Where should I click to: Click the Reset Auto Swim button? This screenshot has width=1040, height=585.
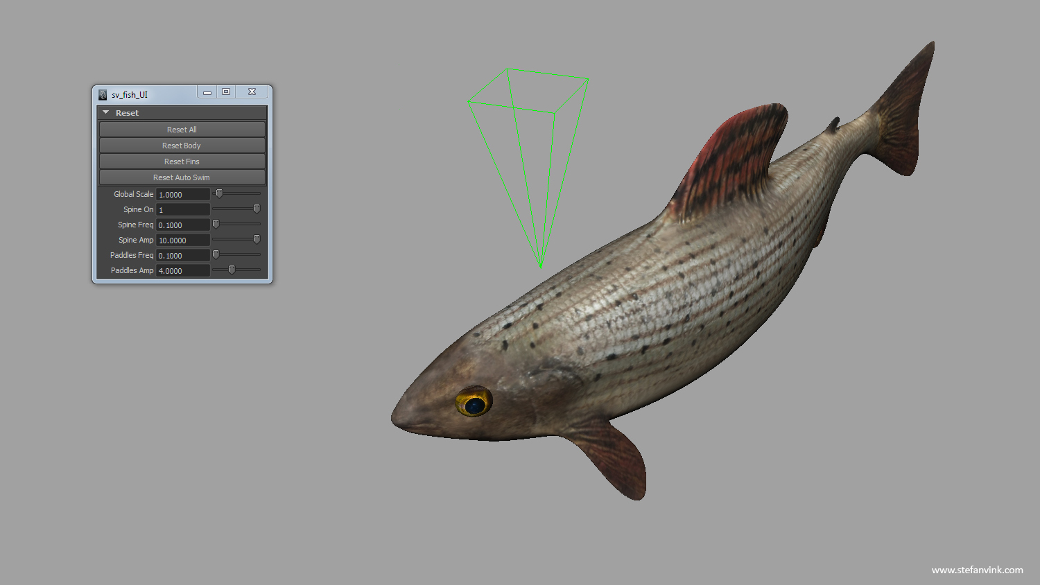182,177
